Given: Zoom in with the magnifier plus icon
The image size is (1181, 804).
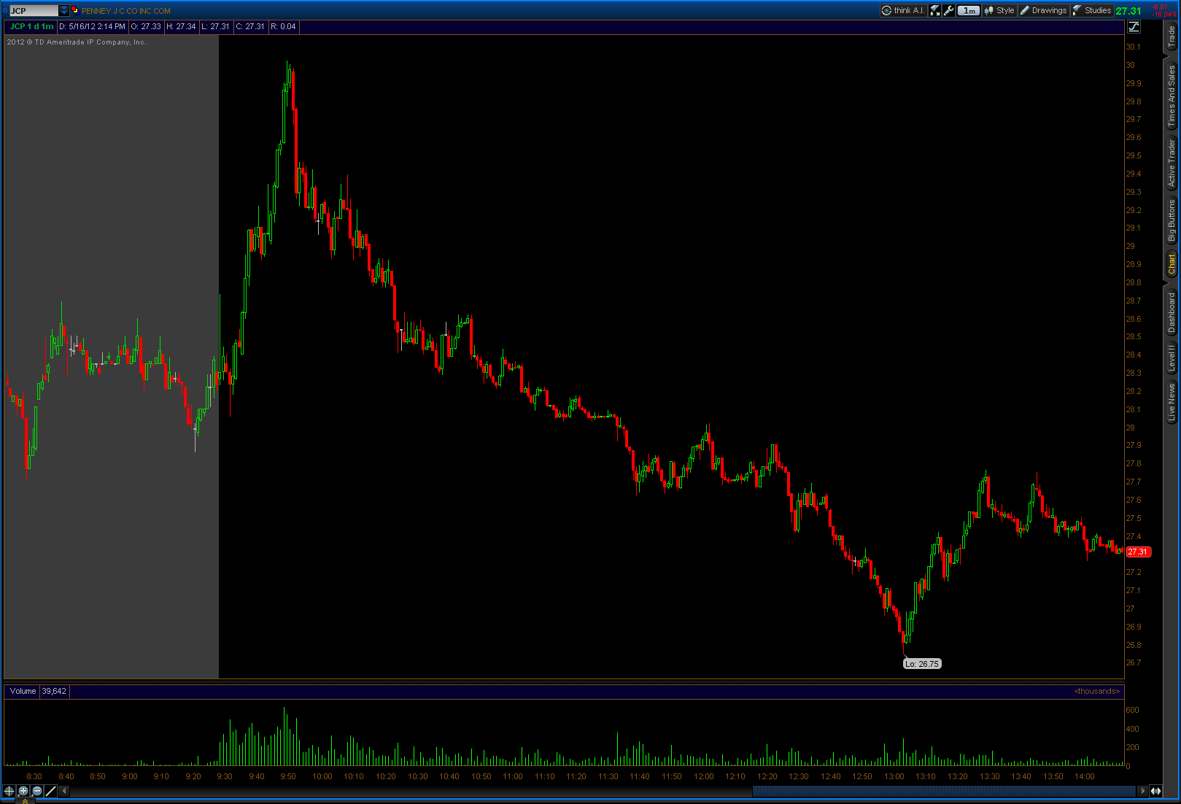Looking at the screenshot, I should click(23, 791).
